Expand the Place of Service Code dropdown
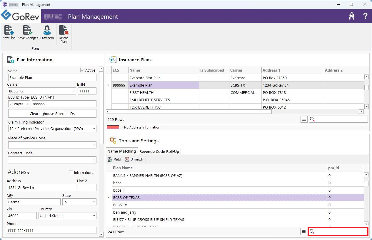Image resolution: width=372 pixels, height=240 pixels. click(94, 145)
